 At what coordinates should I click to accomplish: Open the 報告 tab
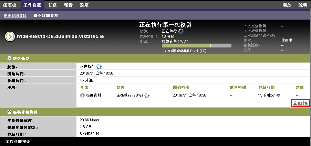[x=68, y=5]
